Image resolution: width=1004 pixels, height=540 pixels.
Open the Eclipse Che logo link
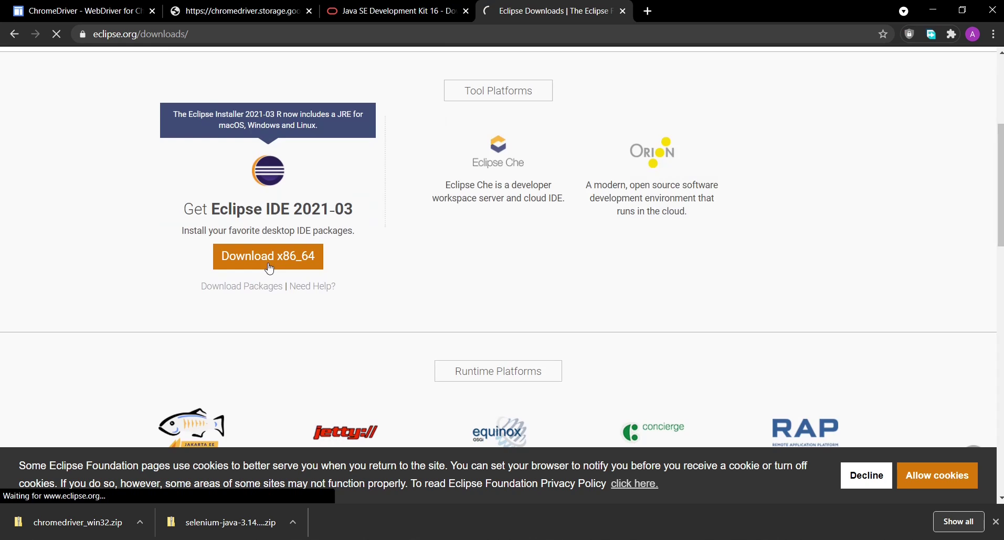coord(498,152)
